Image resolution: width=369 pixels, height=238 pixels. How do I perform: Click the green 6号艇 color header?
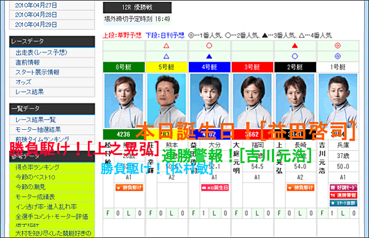(x=124, y=67)
